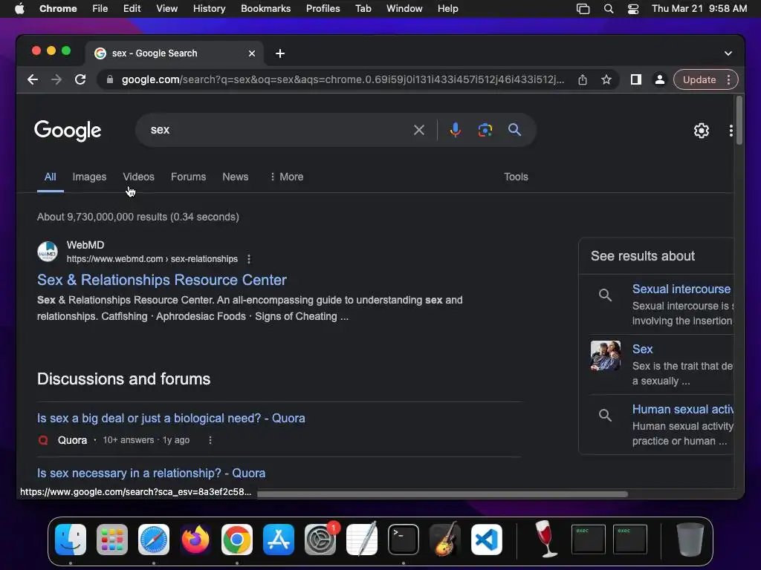Screen dimensions: 761x570
Task: Click the Update button in Chrome toolbar
Action: (699, 79)
